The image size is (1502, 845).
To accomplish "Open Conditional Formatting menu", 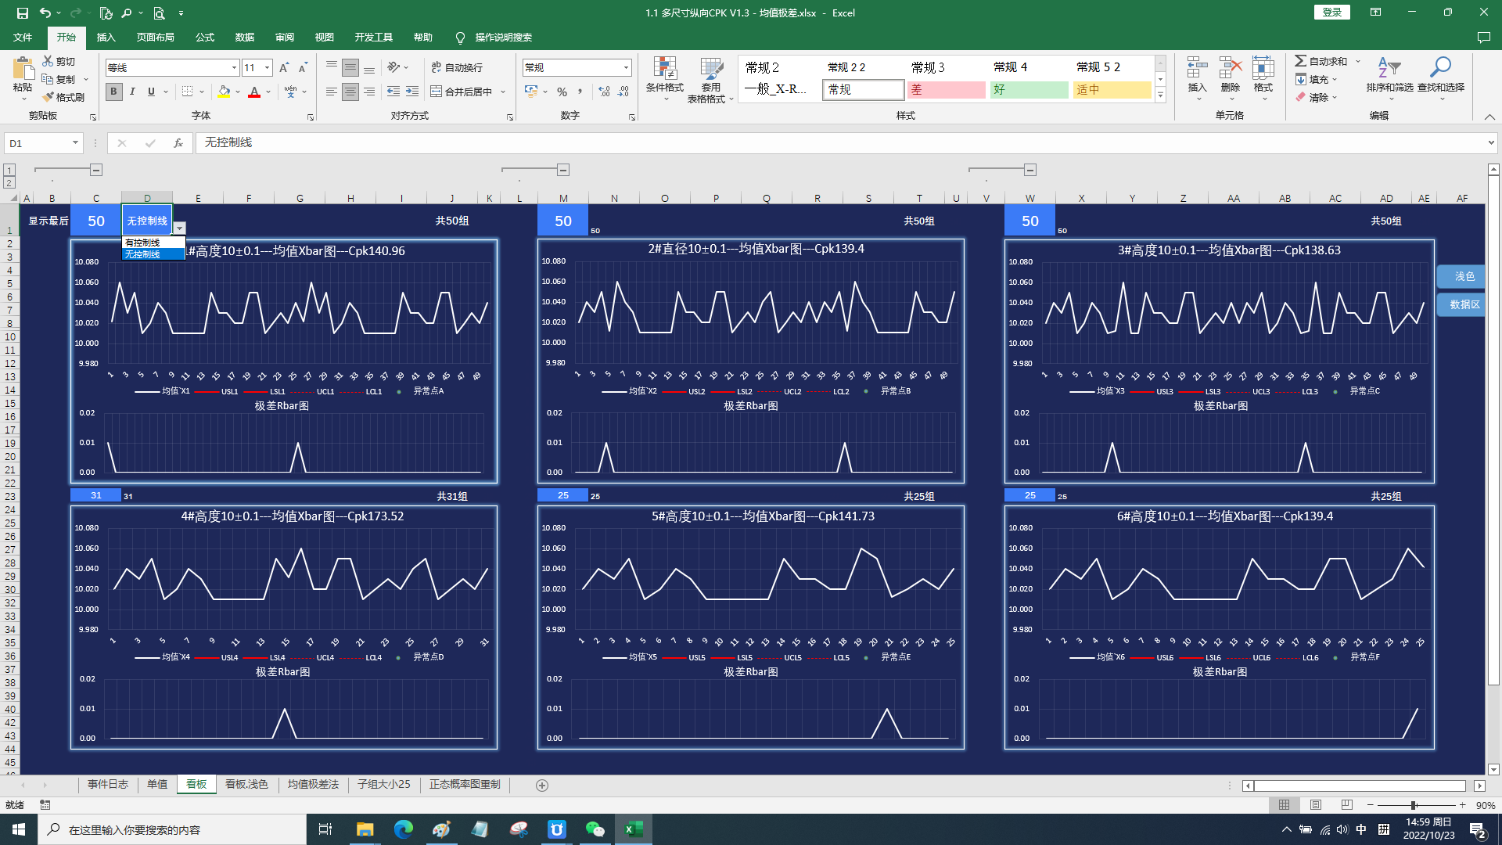I will 665,79.
